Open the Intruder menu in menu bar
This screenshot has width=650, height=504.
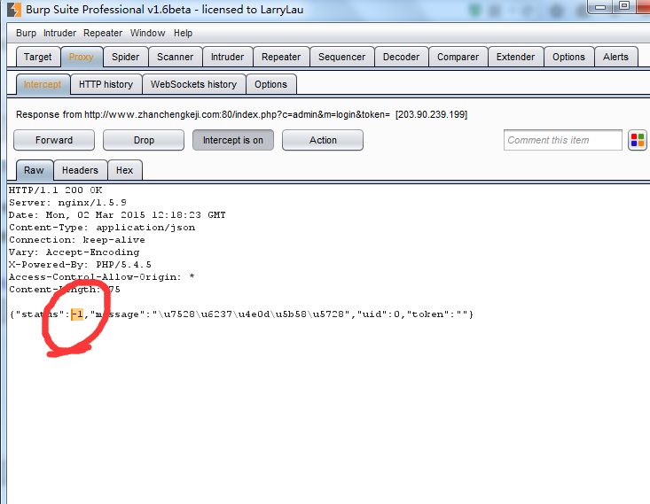(x=59, y=33)
